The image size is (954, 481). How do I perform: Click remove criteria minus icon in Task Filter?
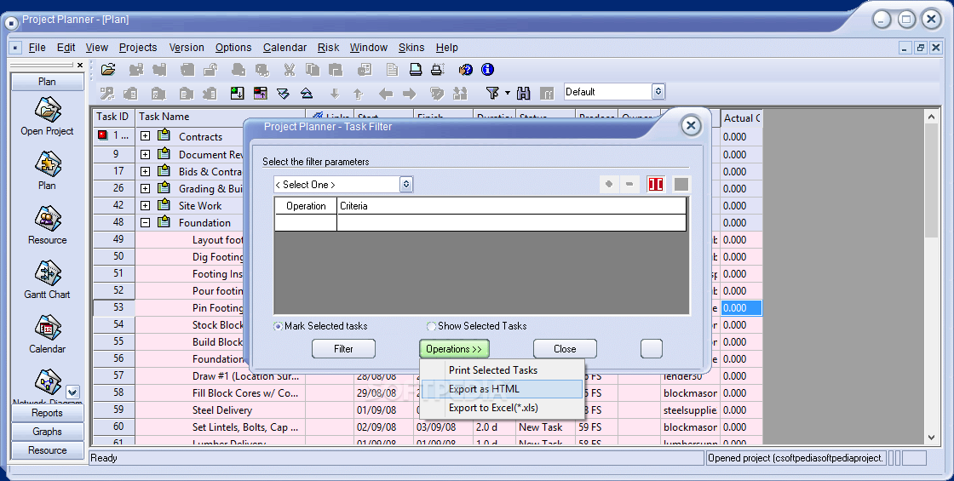(629, 184)
